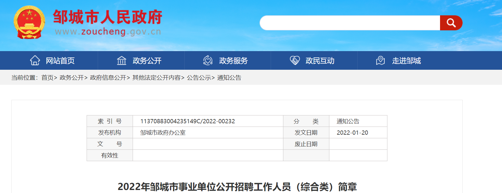The height and width of the screenshot is (193, 502).
Task: Go to 政府信息公开 in breadcrumb
Action: point(108,78)
